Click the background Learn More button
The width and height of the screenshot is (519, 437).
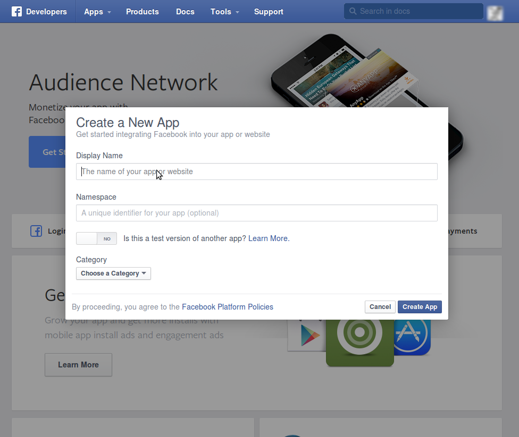[79, 365]
